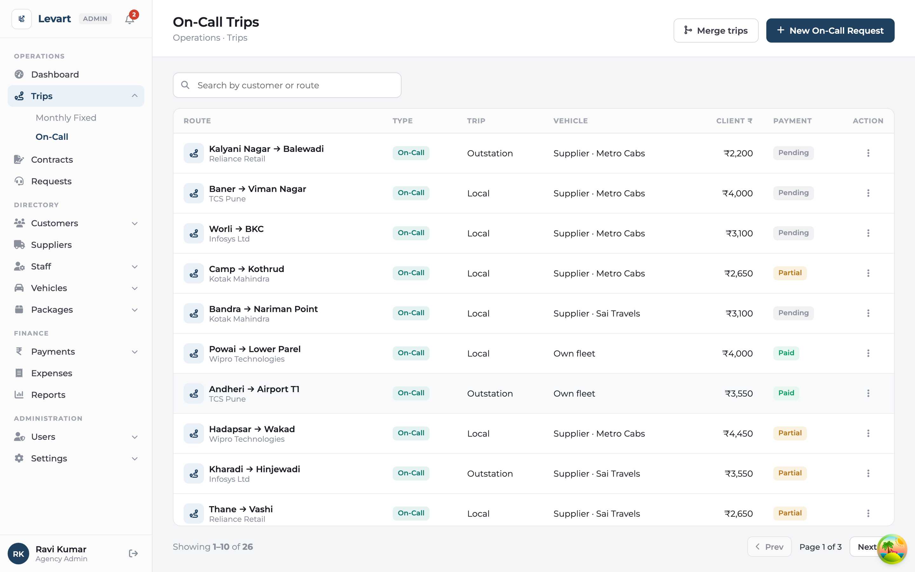This screenshot has width=915, height=572.
Task: Open row actions for Bandra → Nariman Point
Action: (x=868, y=313)
